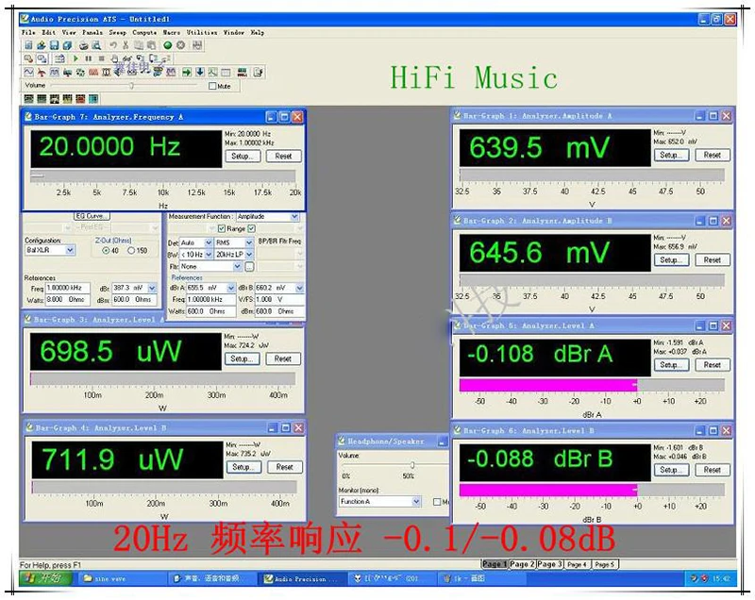Viewport: 755px width, 600px height.
Task: Select the 150 Ohms Z-Out radio button
Action: [x=131, y=251]
